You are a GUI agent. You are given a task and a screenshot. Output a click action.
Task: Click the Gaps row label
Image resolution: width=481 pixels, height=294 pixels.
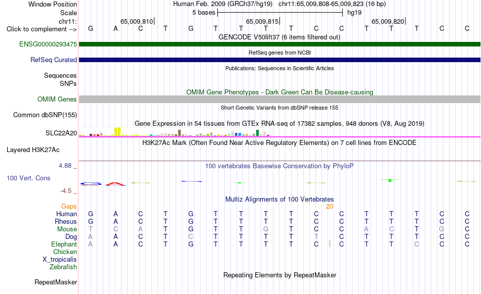(69, 206)
